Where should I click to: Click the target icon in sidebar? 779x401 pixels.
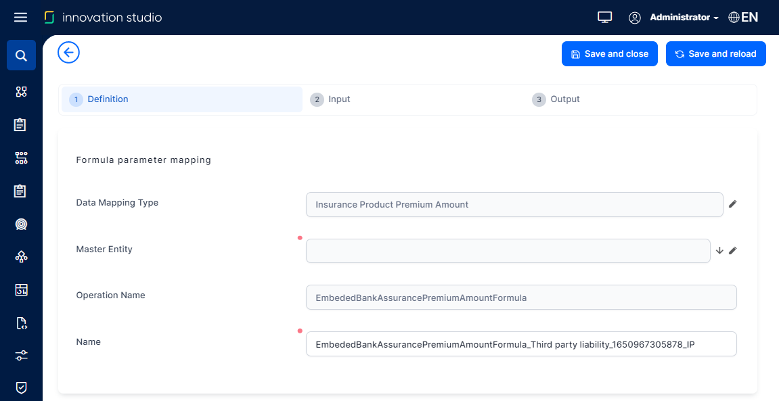21,224
